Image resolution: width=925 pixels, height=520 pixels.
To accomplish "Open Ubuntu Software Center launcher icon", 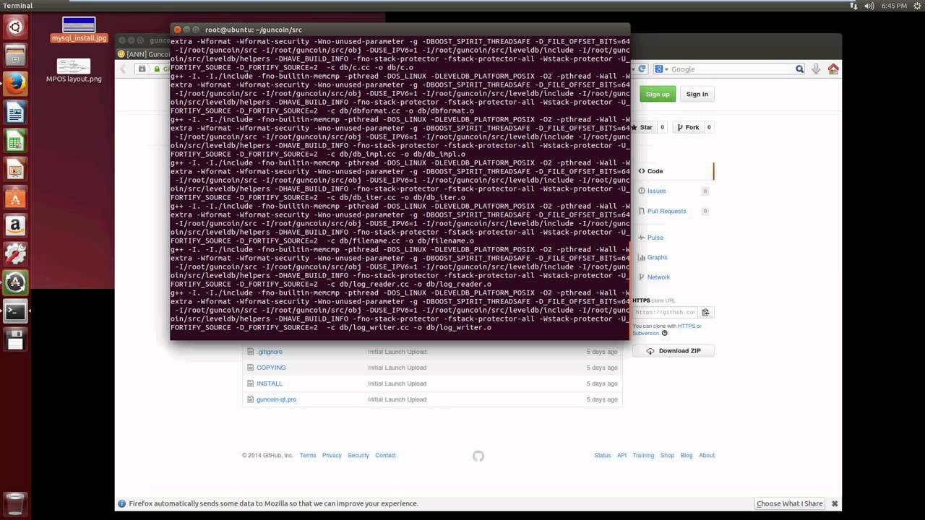I will coord(15,197).
